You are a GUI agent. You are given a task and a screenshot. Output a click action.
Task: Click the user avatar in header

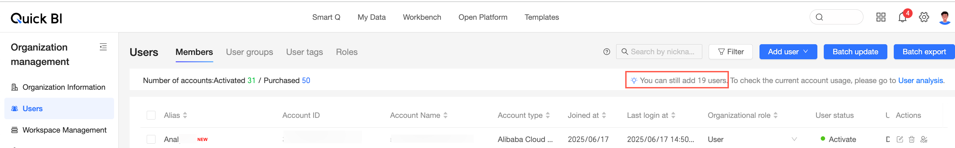point(945,17)
